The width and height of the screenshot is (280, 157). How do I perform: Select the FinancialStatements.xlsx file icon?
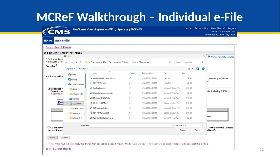pos(91,93)
